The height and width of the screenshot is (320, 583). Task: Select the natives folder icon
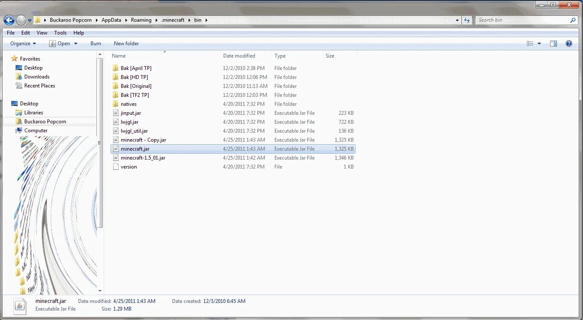(115, 104)
